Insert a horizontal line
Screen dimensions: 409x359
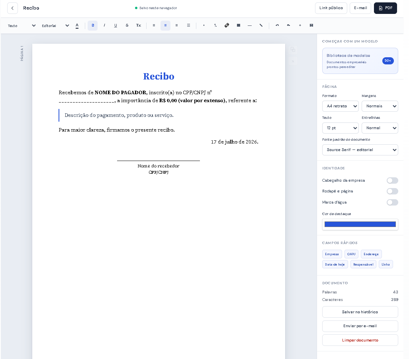250,25
